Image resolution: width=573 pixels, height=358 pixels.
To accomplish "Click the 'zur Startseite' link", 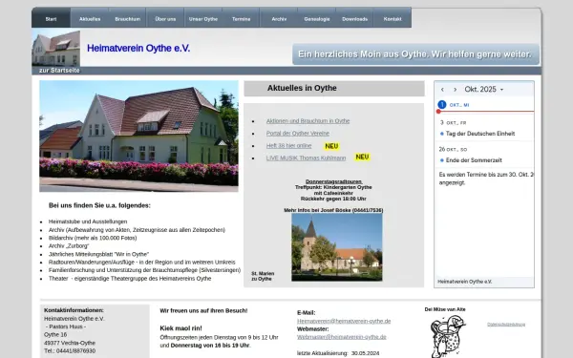I will (x=59, y=71).
